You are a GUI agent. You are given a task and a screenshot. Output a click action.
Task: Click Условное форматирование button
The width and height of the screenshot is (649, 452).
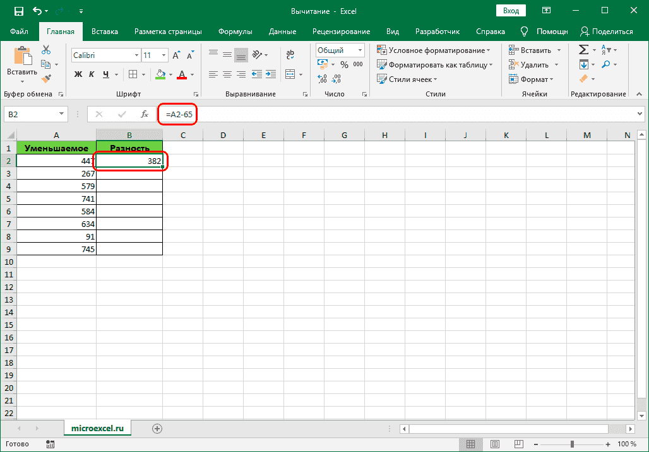click(434, 50)
